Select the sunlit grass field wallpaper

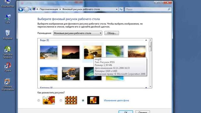coord(137,51)
